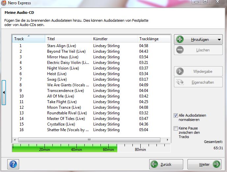
Task: Click the green disc capacity bar
Action: (65, 148)
